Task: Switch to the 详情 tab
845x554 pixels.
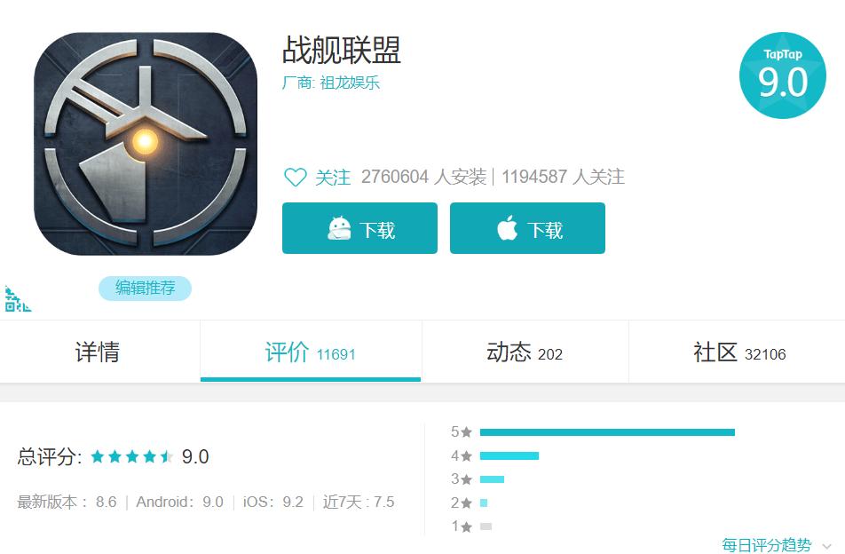Action: pos(99,352)
